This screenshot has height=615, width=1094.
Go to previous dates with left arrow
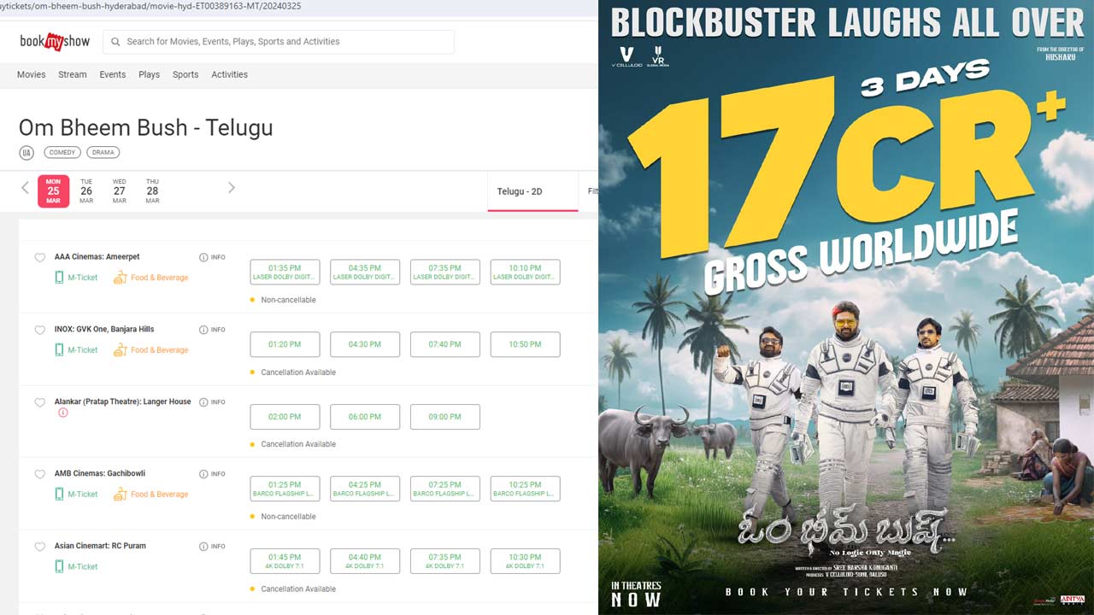point(25,188)
